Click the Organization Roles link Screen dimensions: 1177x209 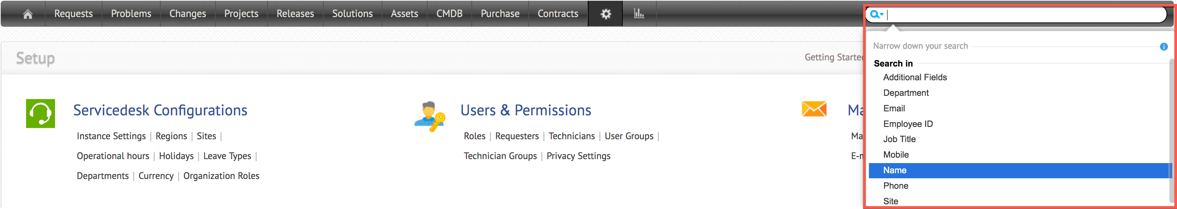(221, 176)
